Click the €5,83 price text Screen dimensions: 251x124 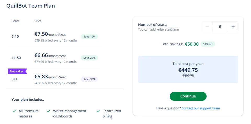(x=41, y=77)
